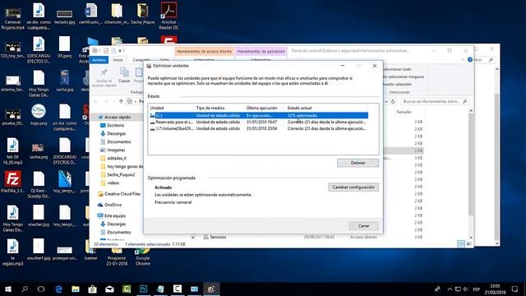
Task: Select the 'Reservado para el s...' drive row
Action: click(x=259, y=123)
